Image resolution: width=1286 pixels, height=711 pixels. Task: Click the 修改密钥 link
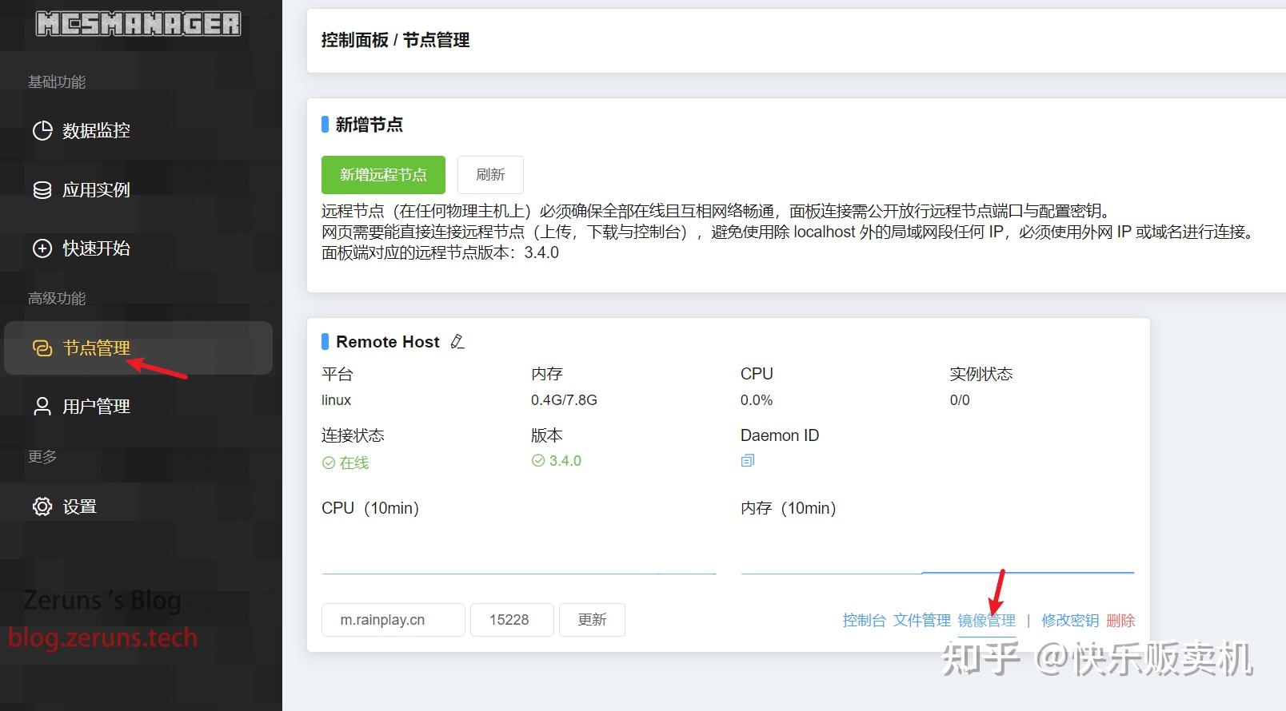tap(1070, 621)
